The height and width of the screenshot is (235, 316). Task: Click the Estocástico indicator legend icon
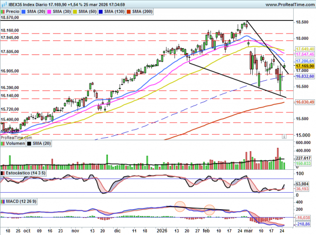(3, 173)
